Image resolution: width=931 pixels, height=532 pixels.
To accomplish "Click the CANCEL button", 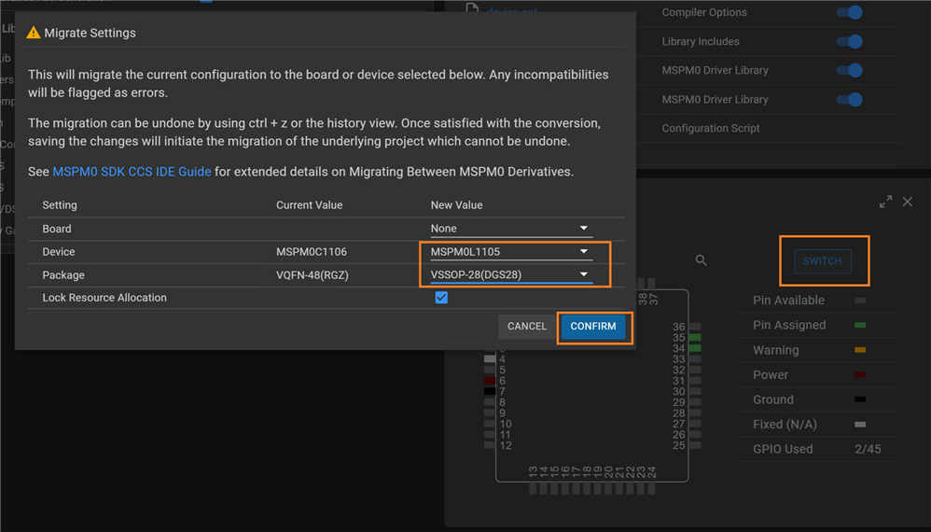I will (527, 327).
